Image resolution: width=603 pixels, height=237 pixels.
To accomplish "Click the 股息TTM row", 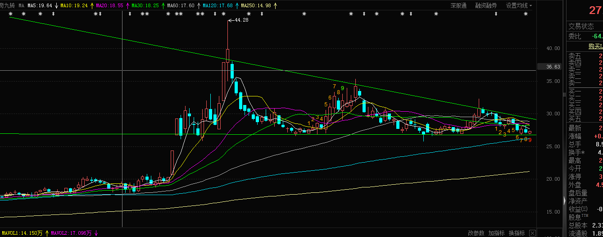I will (585, 217).
